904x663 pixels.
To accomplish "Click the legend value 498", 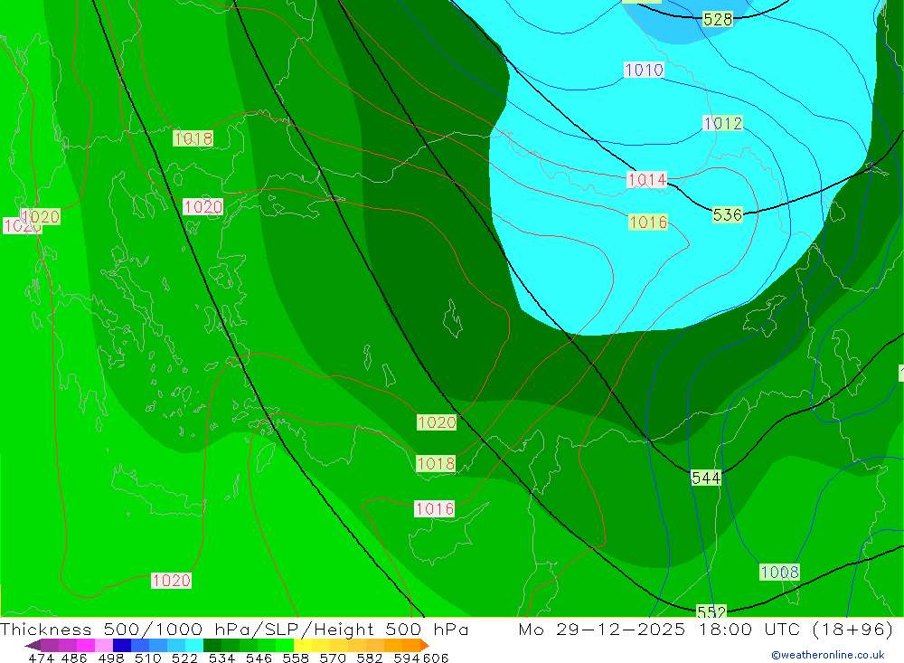I will click(109, 658).
